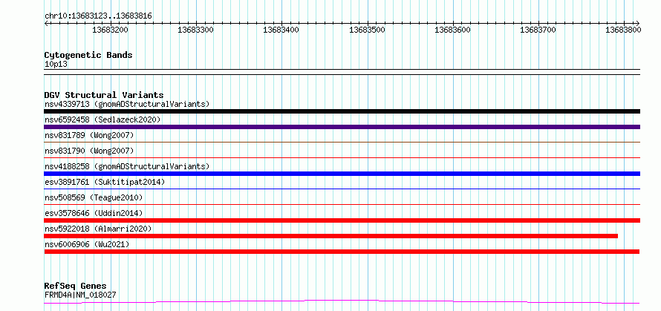Click ruler tick label 13683200
The height and width of the screenshot is (311, 661).
point(110,30)
